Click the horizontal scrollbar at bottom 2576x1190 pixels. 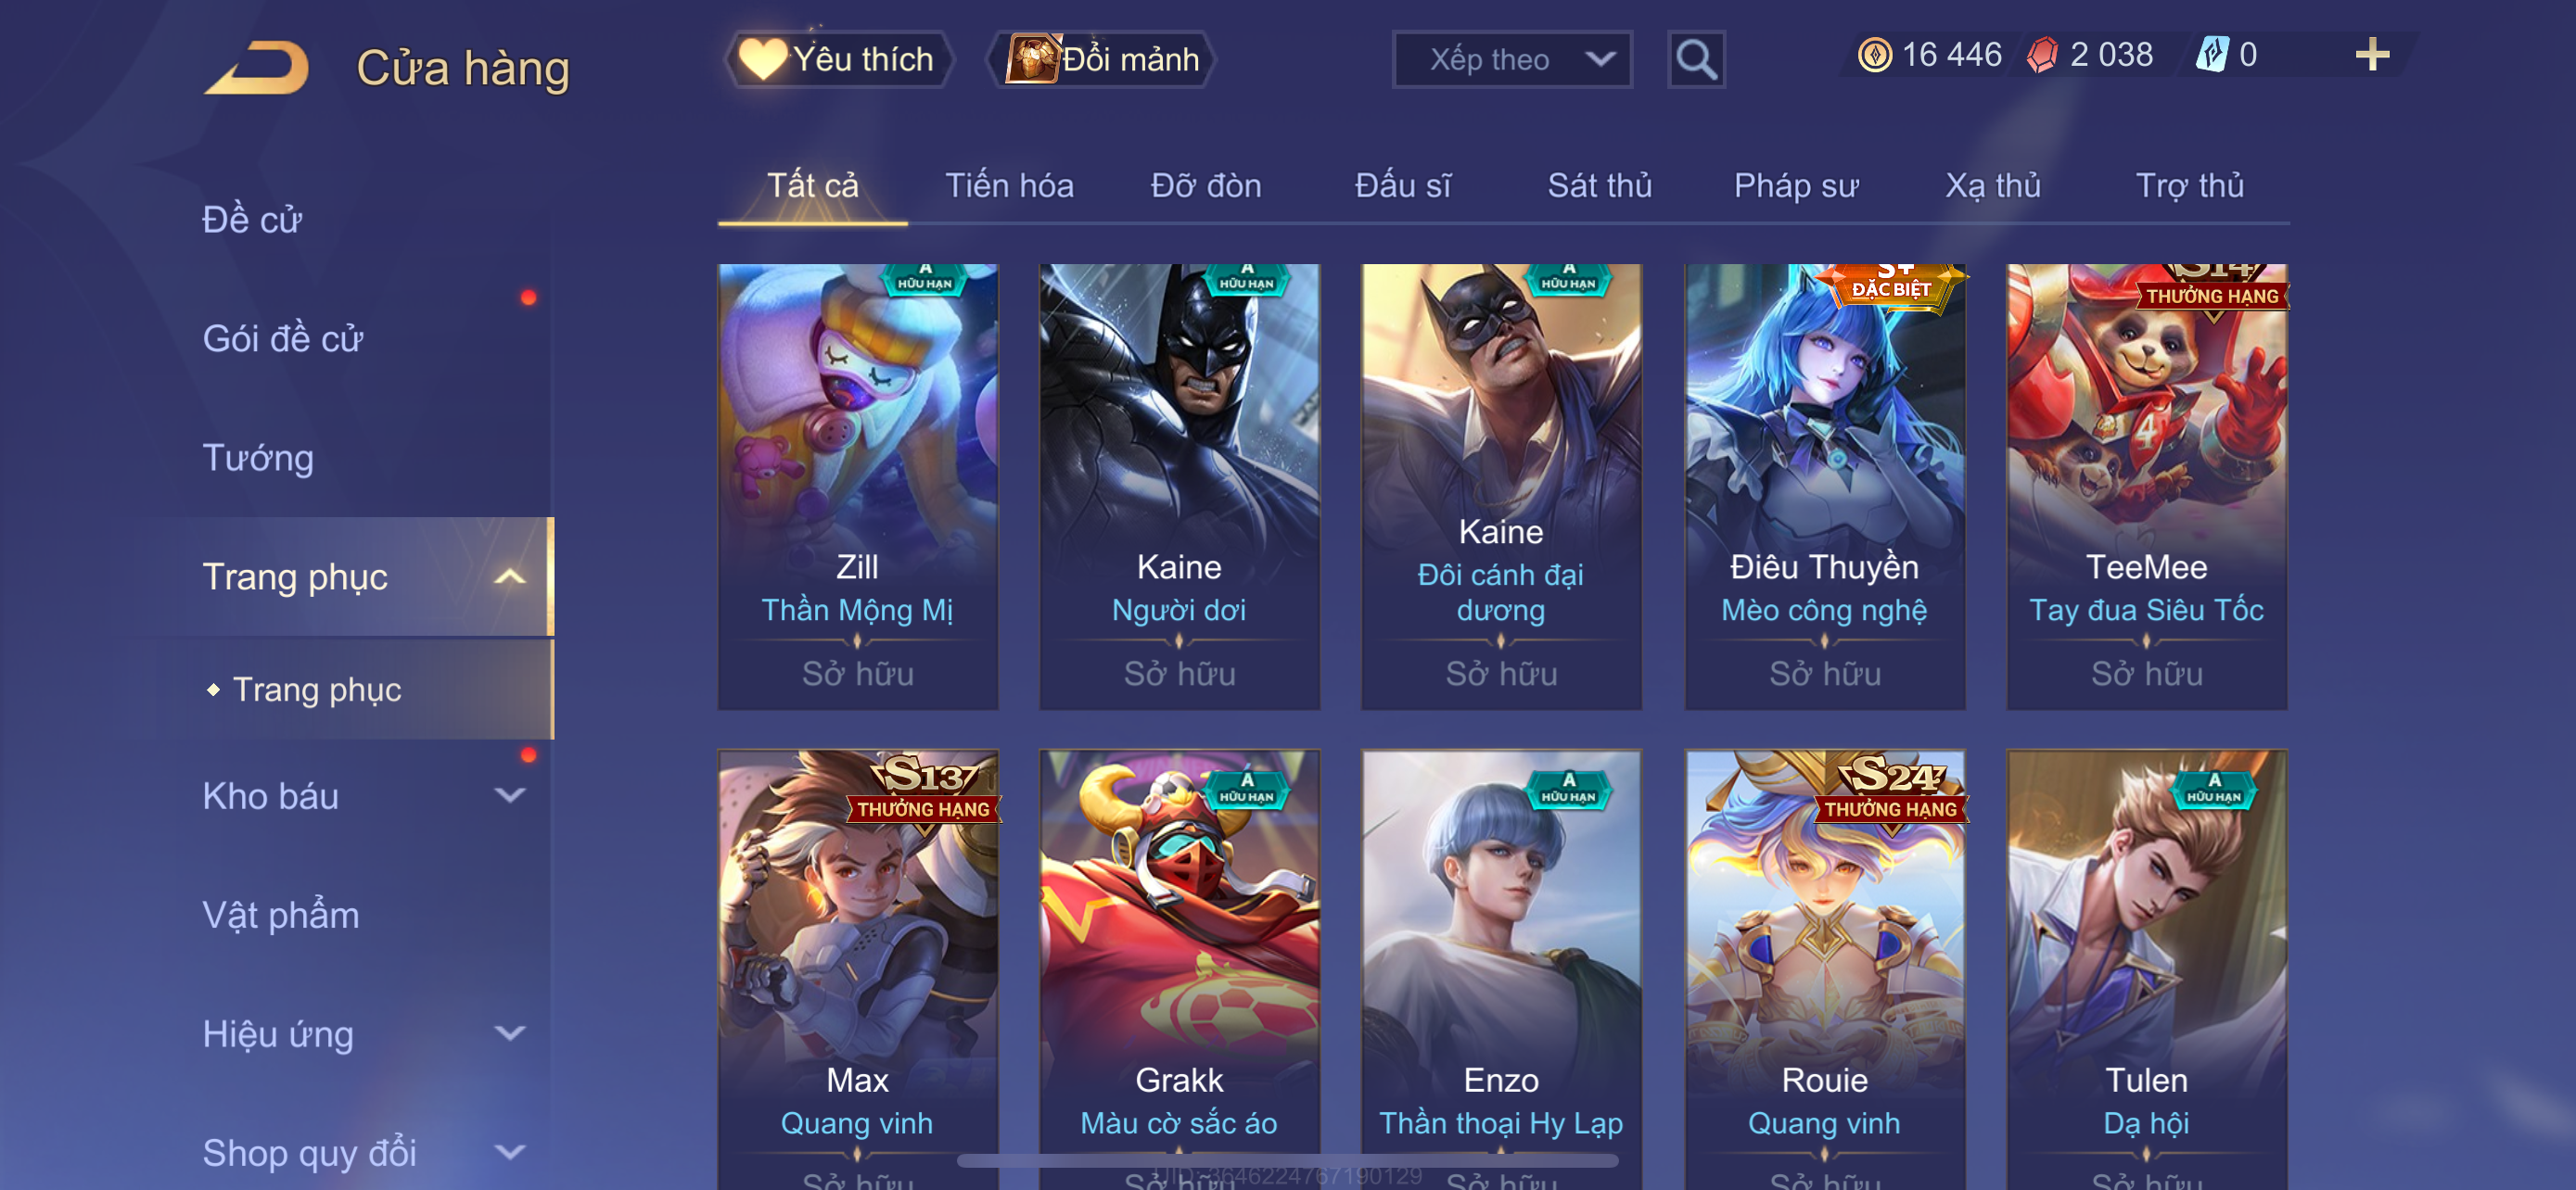click(x=1287, y=1160)
